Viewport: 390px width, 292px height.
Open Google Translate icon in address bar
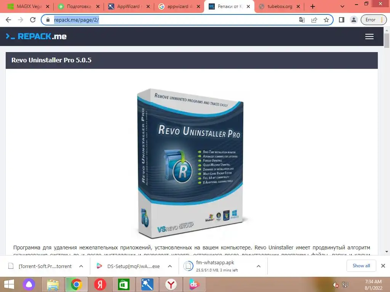tap(302, 20)
